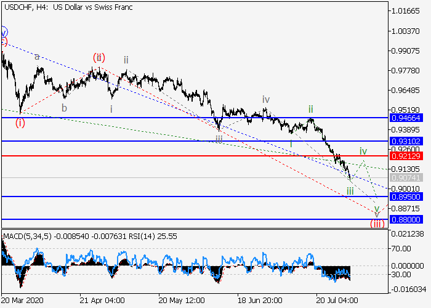Click the green forecast 'v' wave label
The height and width of the screenshot is (308, 431).
point(377,208)
